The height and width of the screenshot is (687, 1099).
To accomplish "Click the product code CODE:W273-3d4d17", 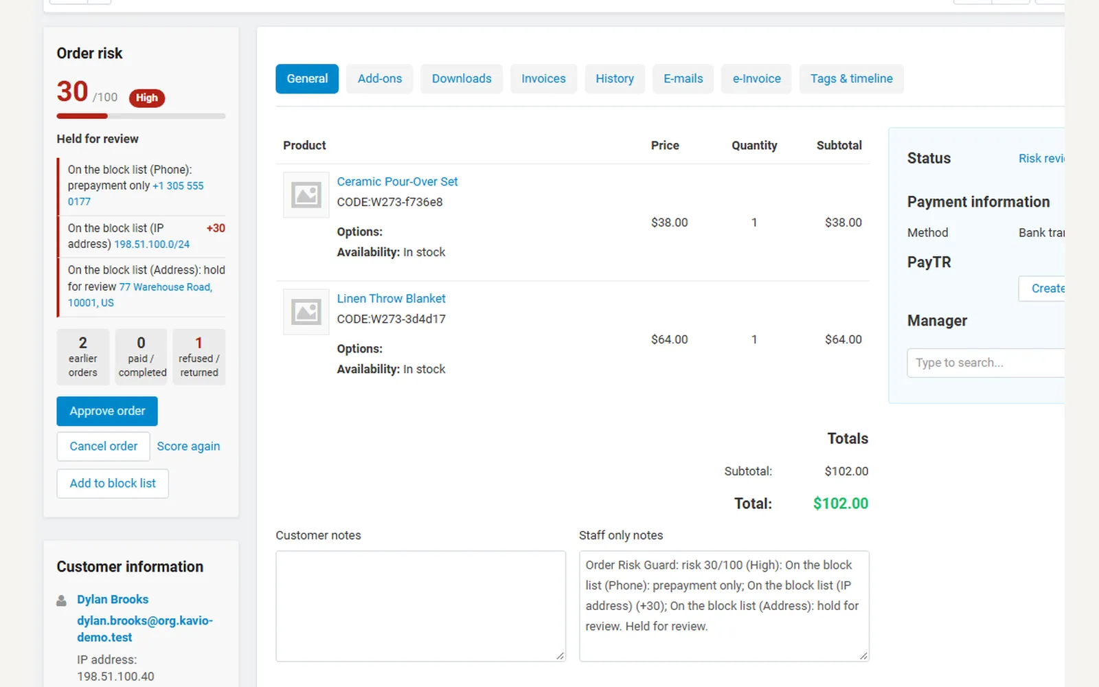I will (x=391, y=319).
